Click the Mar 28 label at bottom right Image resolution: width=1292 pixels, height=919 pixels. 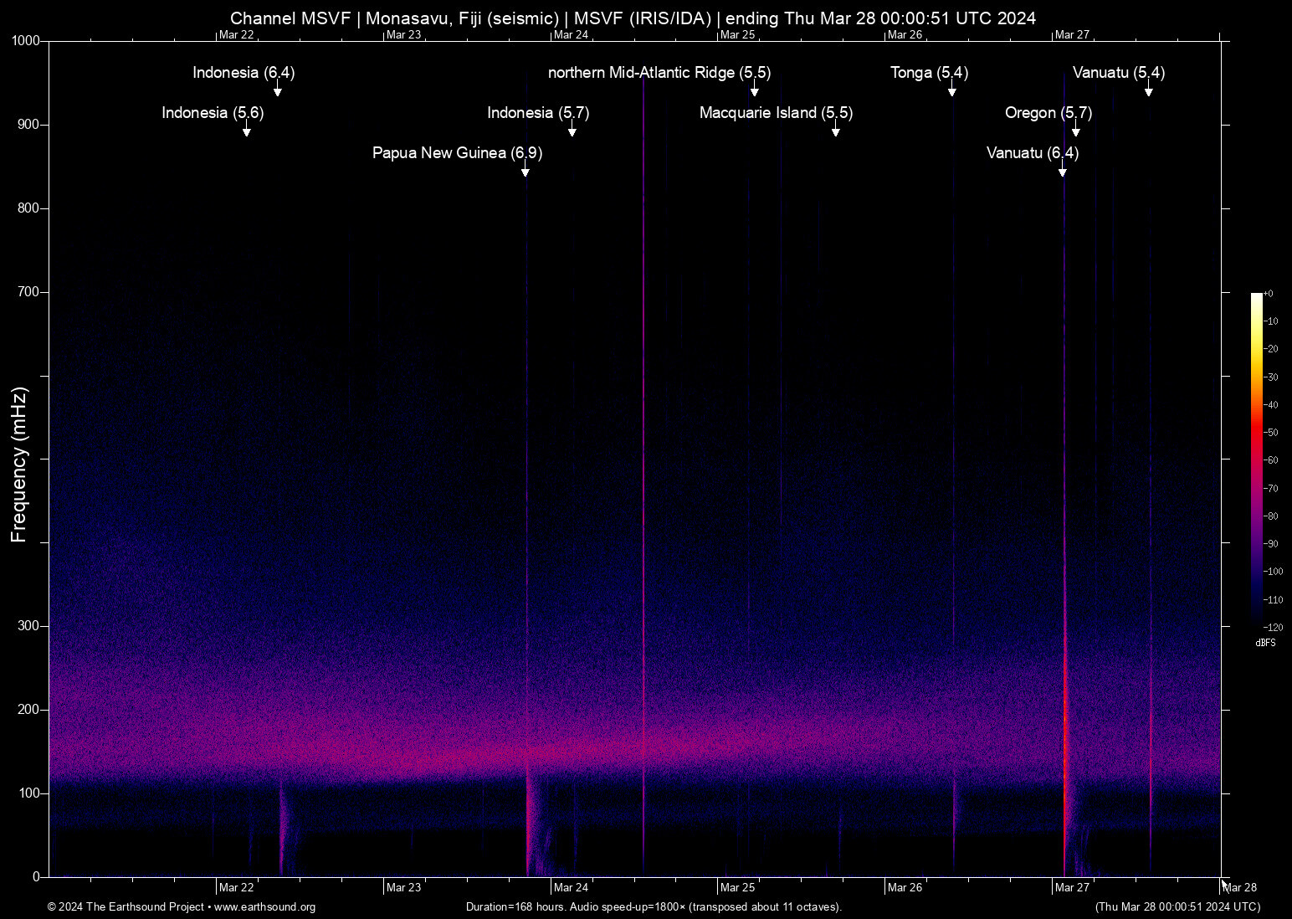(1239, 888)
